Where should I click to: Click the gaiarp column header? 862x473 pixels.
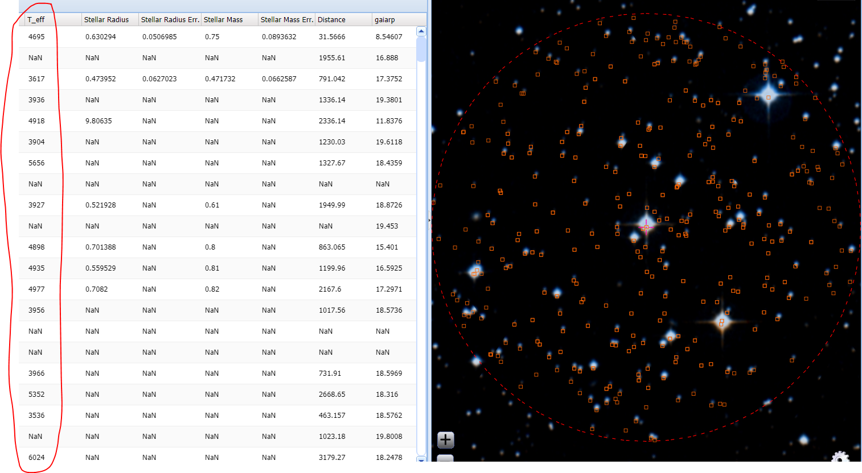pos(385,19)
